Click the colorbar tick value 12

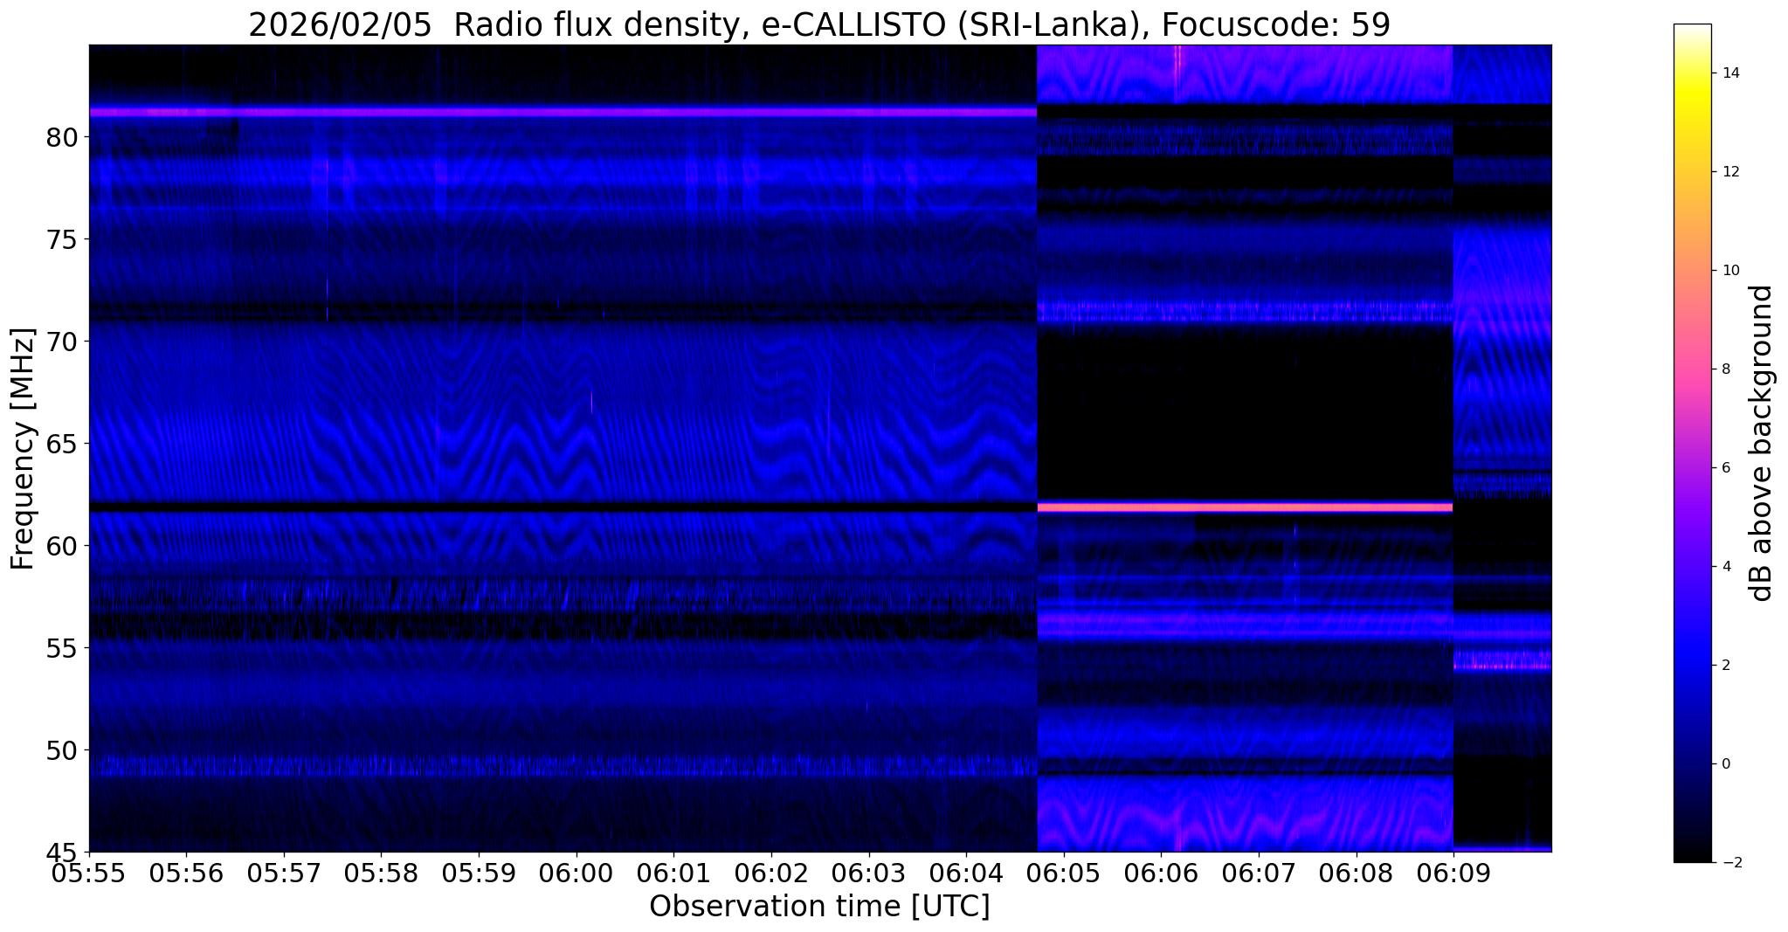pos(1729,171)
